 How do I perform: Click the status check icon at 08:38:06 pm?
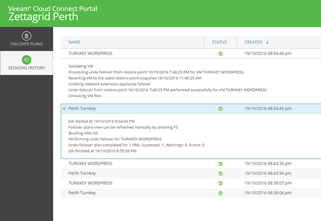[x=220, y=193]
